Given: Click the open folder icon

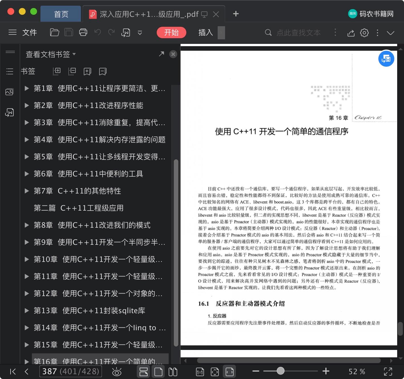Looking at the screenshot, I should click(54, 32).
